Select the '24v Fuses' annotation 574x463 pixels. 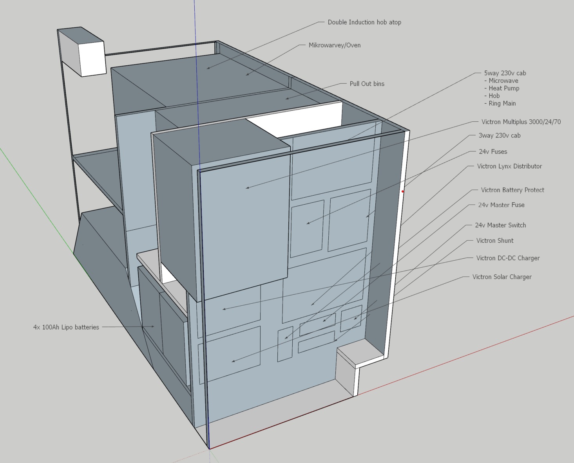(x=493, y=151)
